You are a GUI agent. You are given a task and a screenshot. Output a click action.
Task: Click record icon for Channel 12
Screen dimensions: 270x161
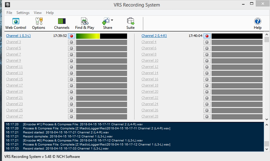point(207,67)
